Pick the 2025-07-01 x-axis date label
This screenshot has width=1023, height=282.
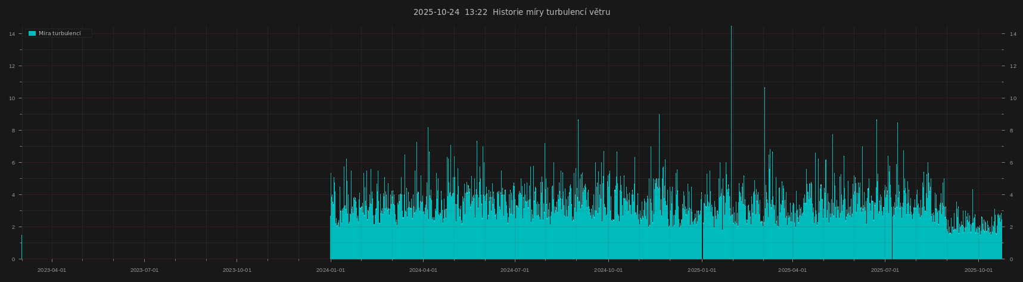(885, 270)
